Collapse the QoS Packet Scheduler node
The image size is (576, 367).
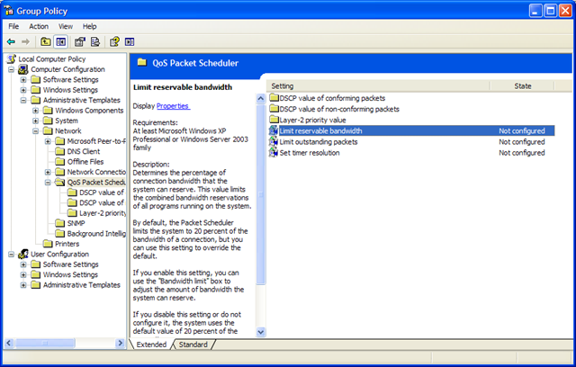click(x=48, y=183)
